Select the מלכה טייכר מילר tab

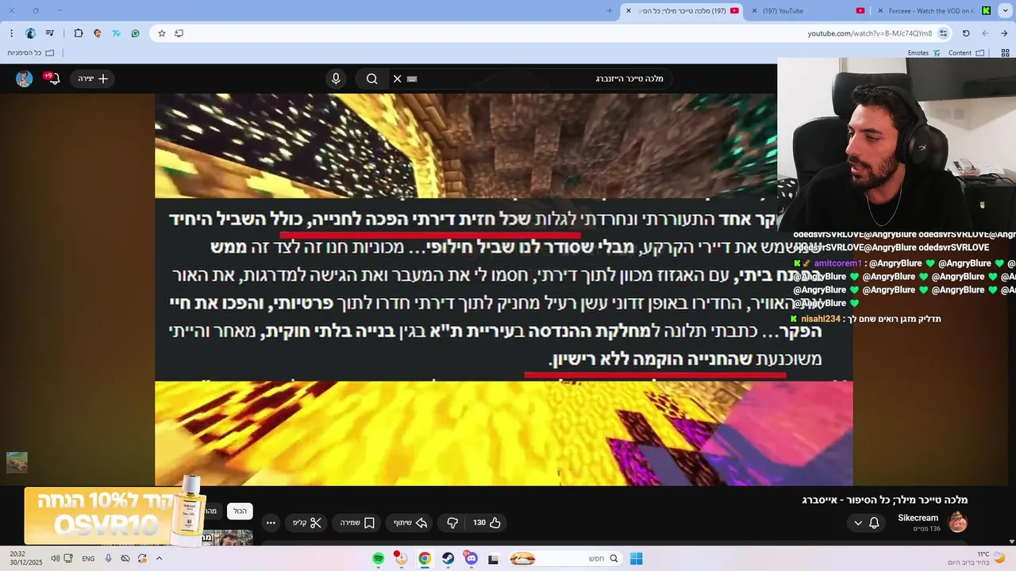[683, 11]
